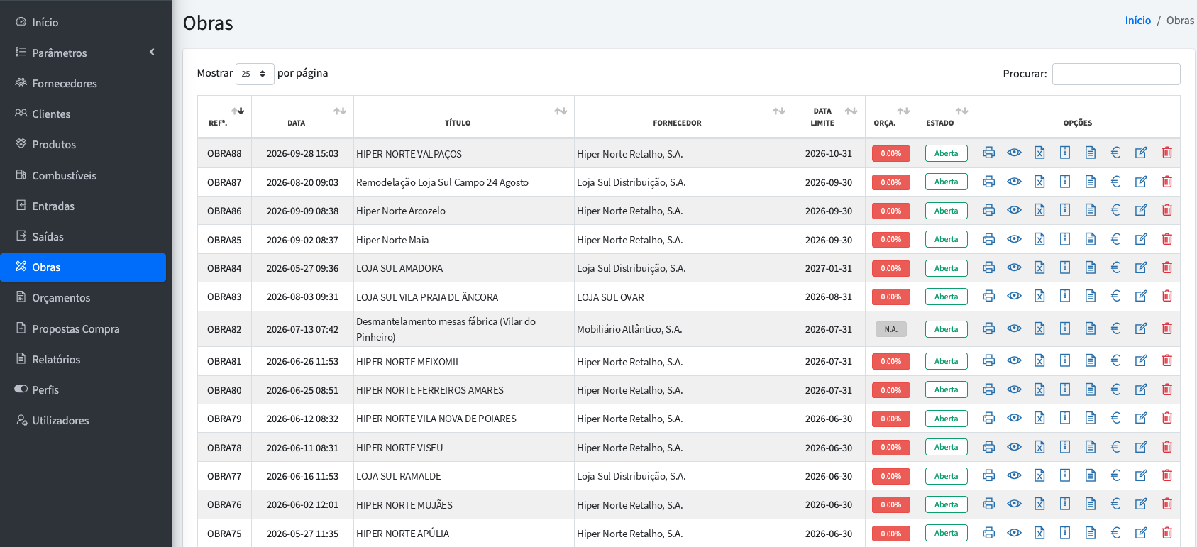Go to Início in the sidebar
This screenshot has width=1197, height=547.
tap(83, 22)
